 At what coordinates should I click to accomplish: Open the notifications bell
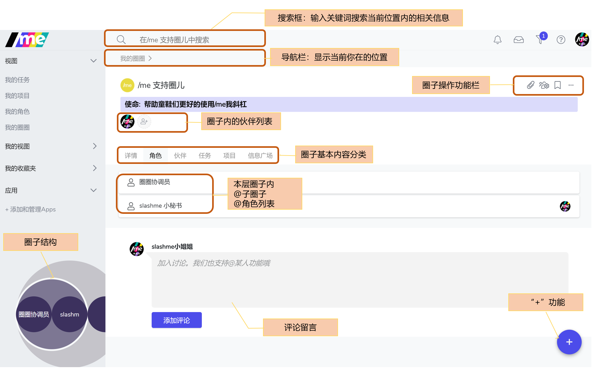click(497, 40)
